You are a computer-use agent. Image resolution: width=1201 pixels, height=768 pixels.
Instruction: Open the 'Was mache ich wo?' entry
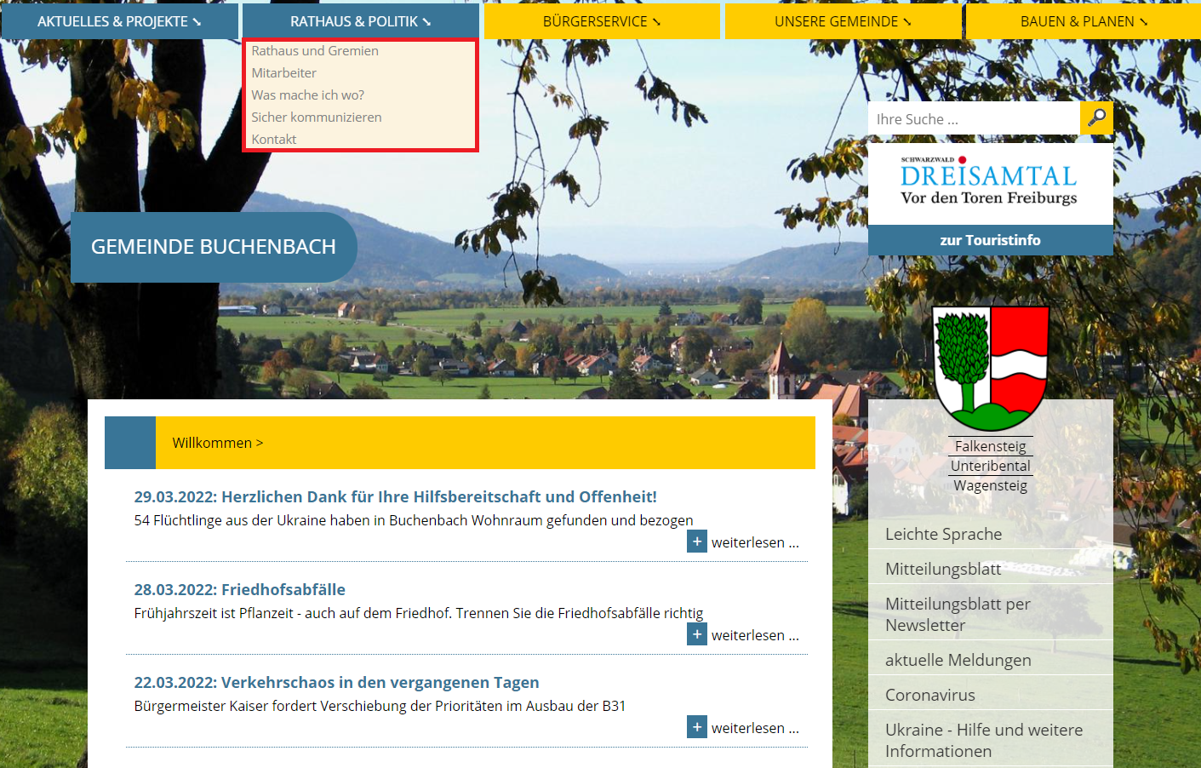coord(308,95)
